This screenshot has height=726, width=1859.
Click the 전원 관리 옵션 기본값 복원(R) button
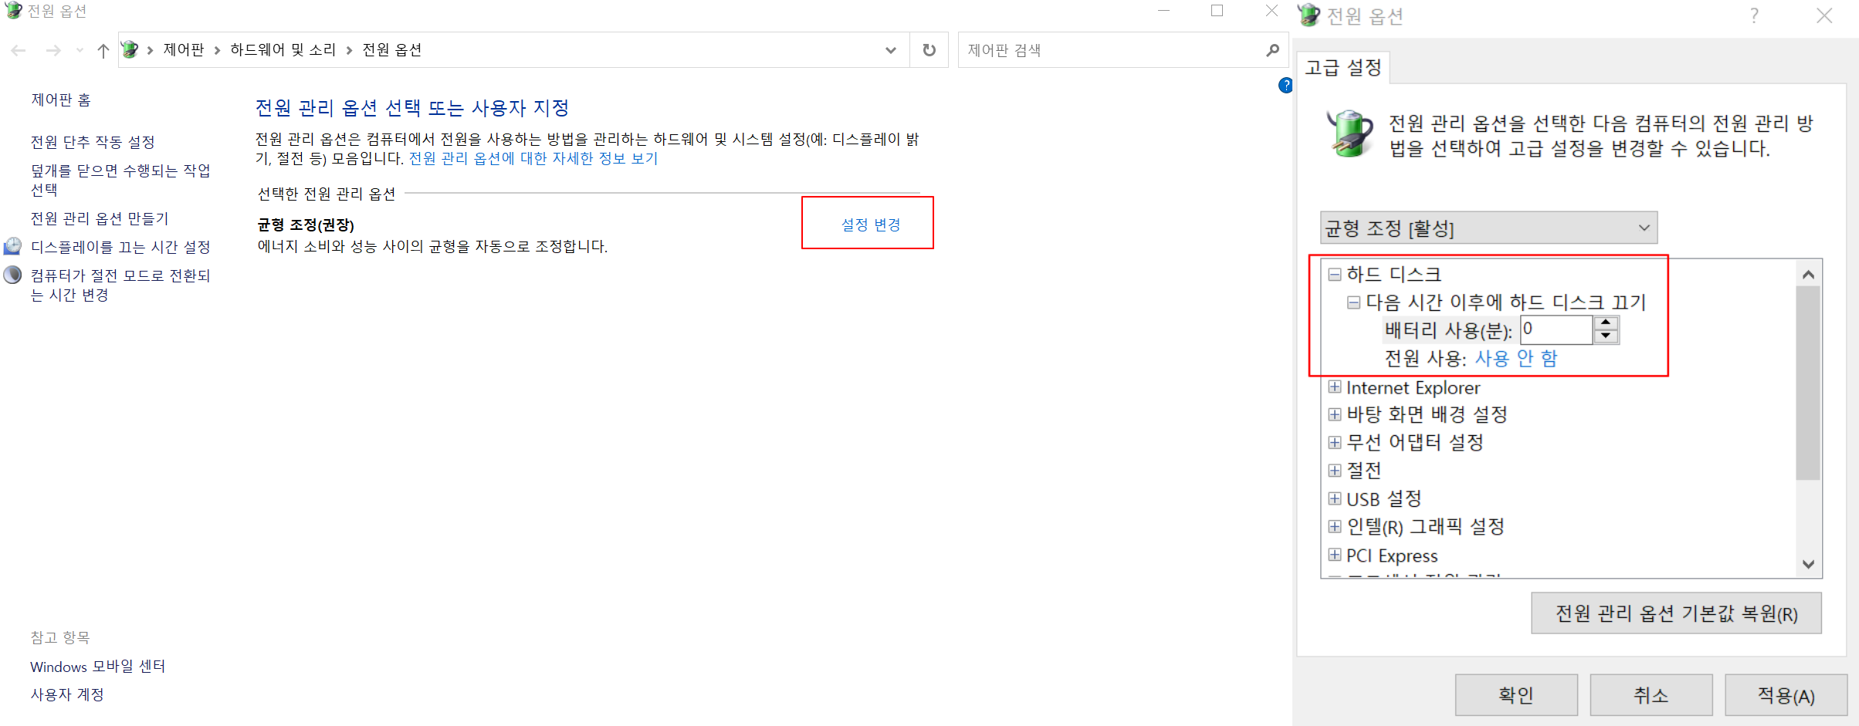click(1675, 613)
